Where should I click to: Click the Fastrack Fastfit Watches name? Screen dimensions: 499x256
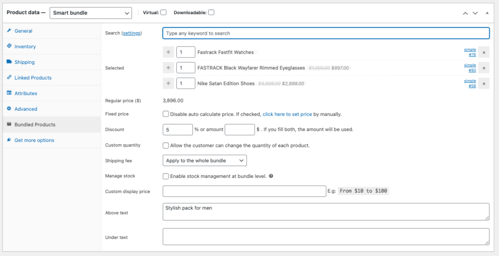[x=226, y=52]
